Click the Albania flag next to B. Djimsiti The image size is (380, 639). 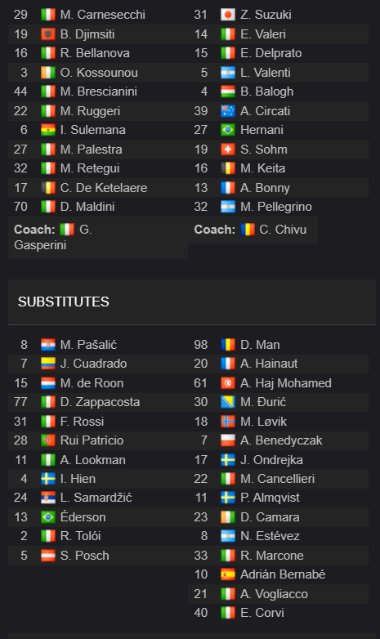[48, 34]
